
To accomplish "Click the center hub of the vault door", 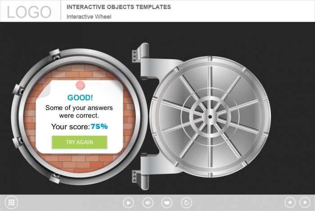I will click(x=209, y=117).
